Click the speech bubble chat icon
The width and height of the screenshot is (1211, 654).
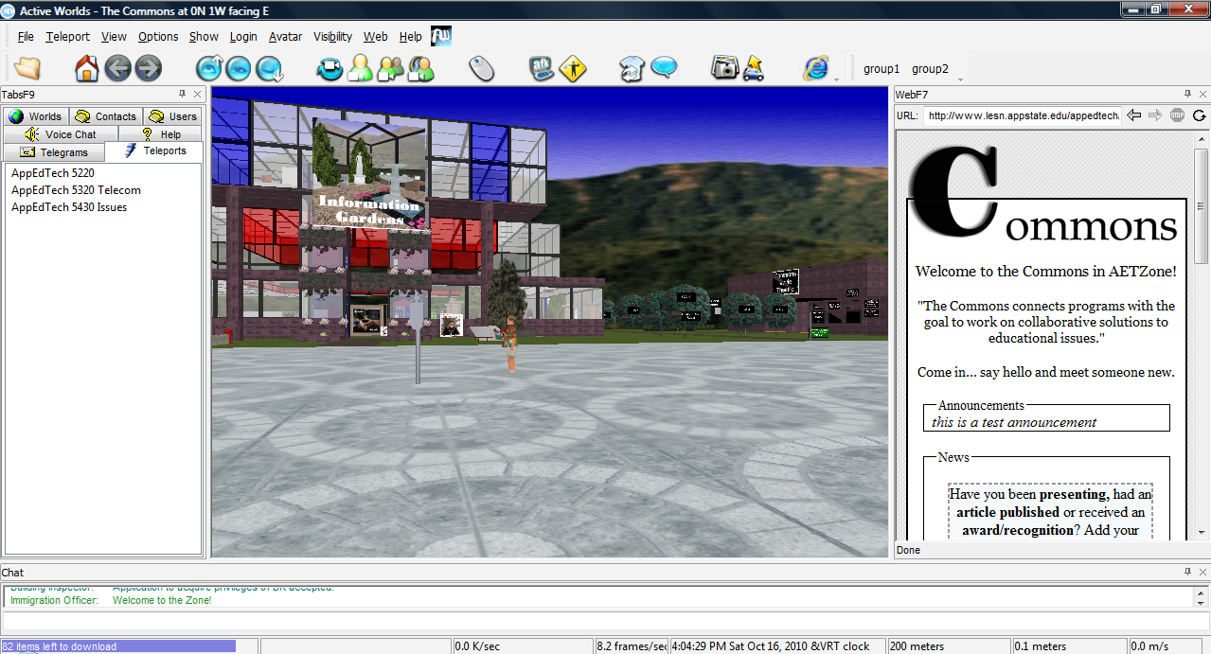click(x=664, y=68)
